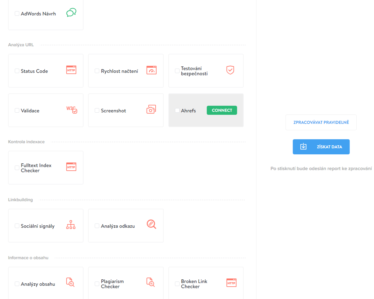Click the Fulltext Index Checker HTTP icon
This screenshot has height=299, width=374.
pyautogui.click(x=71, y=167)
